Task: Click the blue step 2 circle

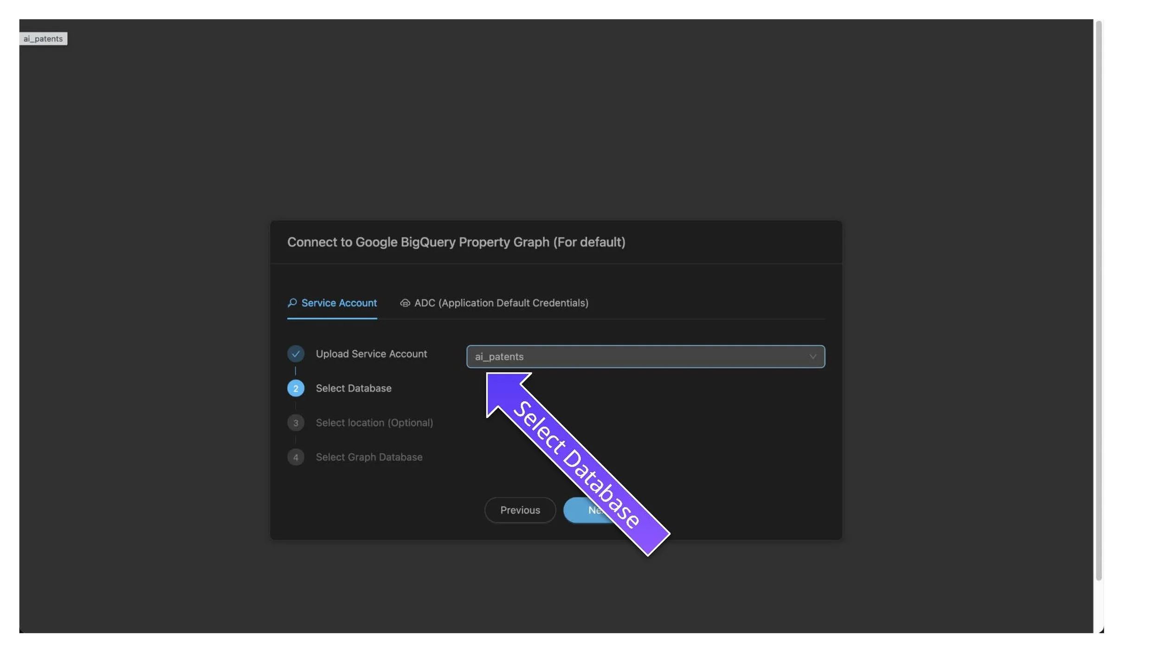Action: coord(296,389)
